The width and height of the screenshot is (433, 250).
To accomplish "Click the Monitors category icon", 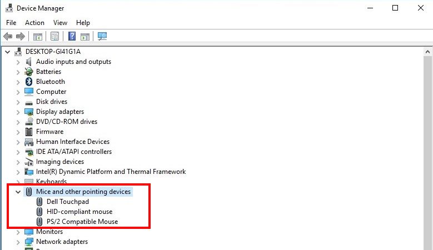I will coord(29,232).
